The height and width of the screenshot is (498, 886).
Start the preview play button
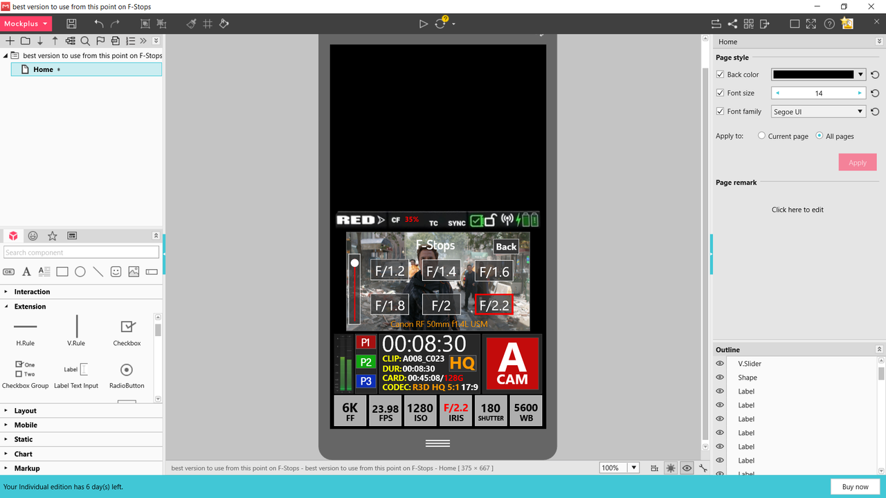(424, 24)
